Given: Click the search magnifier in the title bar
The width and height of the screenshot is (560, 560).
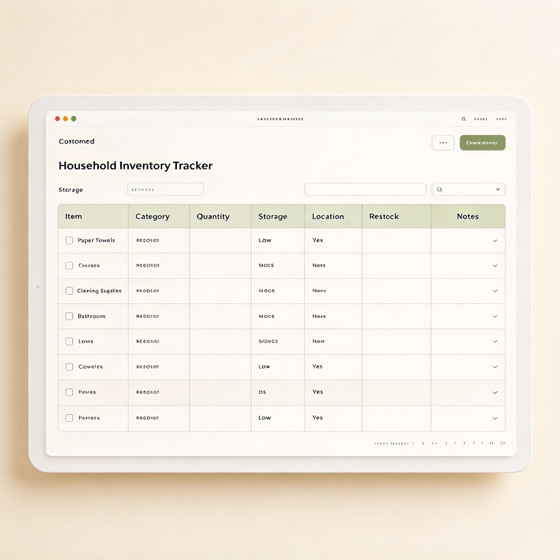Looking at the screenshot, I should [464, 119].
